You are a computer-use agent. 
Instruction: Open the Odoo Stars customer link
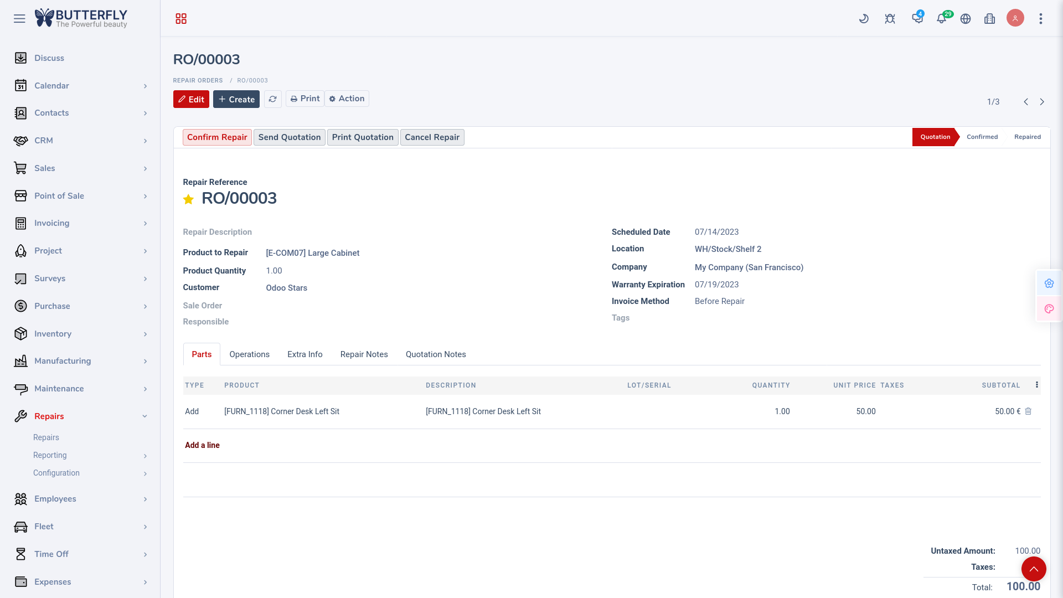tap(286, 288)
